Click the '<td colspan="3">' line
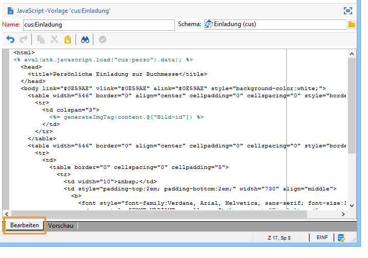 [71, 110]
